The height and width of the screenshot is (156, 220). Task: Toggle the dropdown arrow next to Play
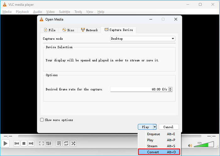click(x=155, y=127)
